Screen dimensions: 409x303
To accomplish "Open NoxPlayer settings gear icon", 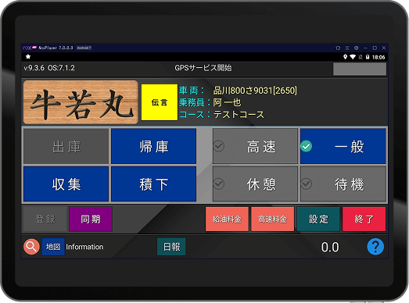I will pyautogui.click(x=356, y=48).
